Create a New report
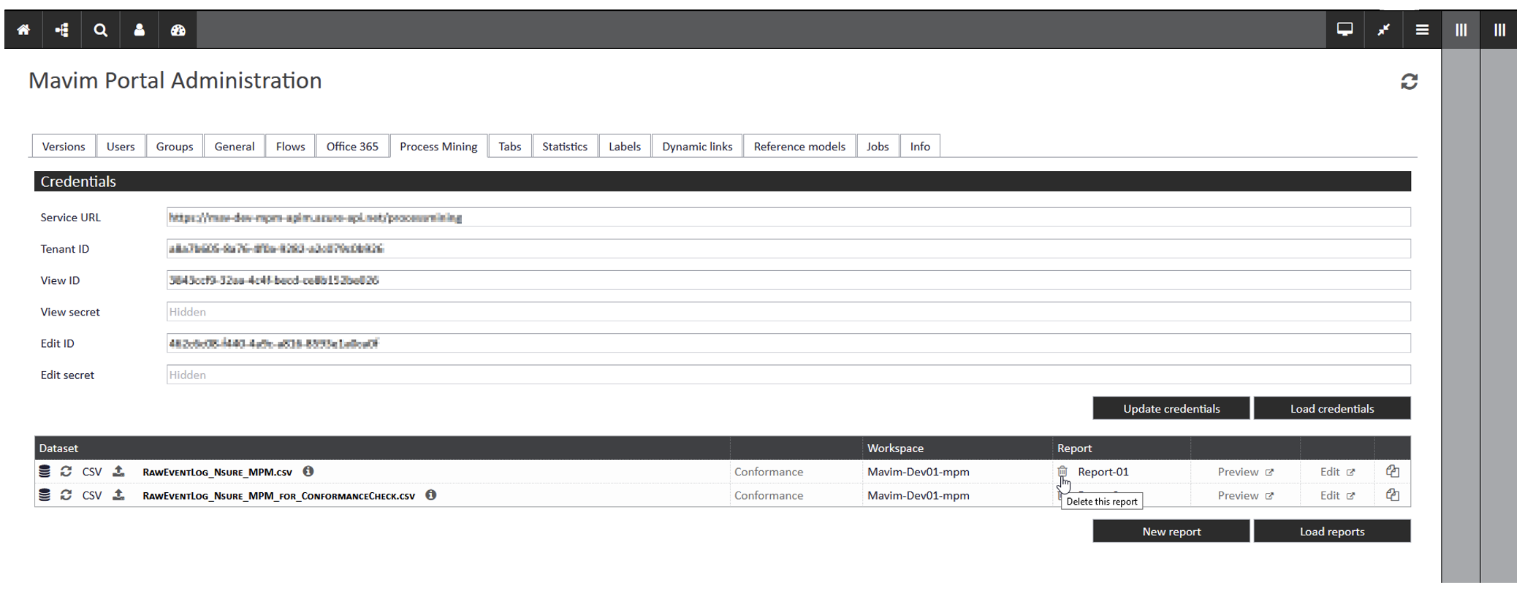This screenshot has width=1533, height=593. point(1171,531)
